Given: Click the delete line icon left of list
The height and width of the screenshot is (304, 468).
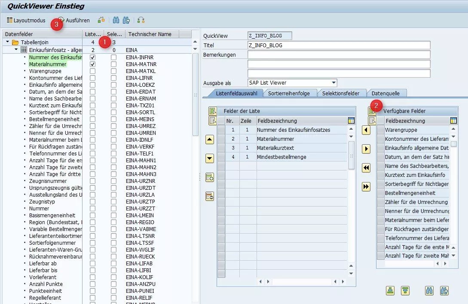Looking at the screenshot, I should coord(210,196).
